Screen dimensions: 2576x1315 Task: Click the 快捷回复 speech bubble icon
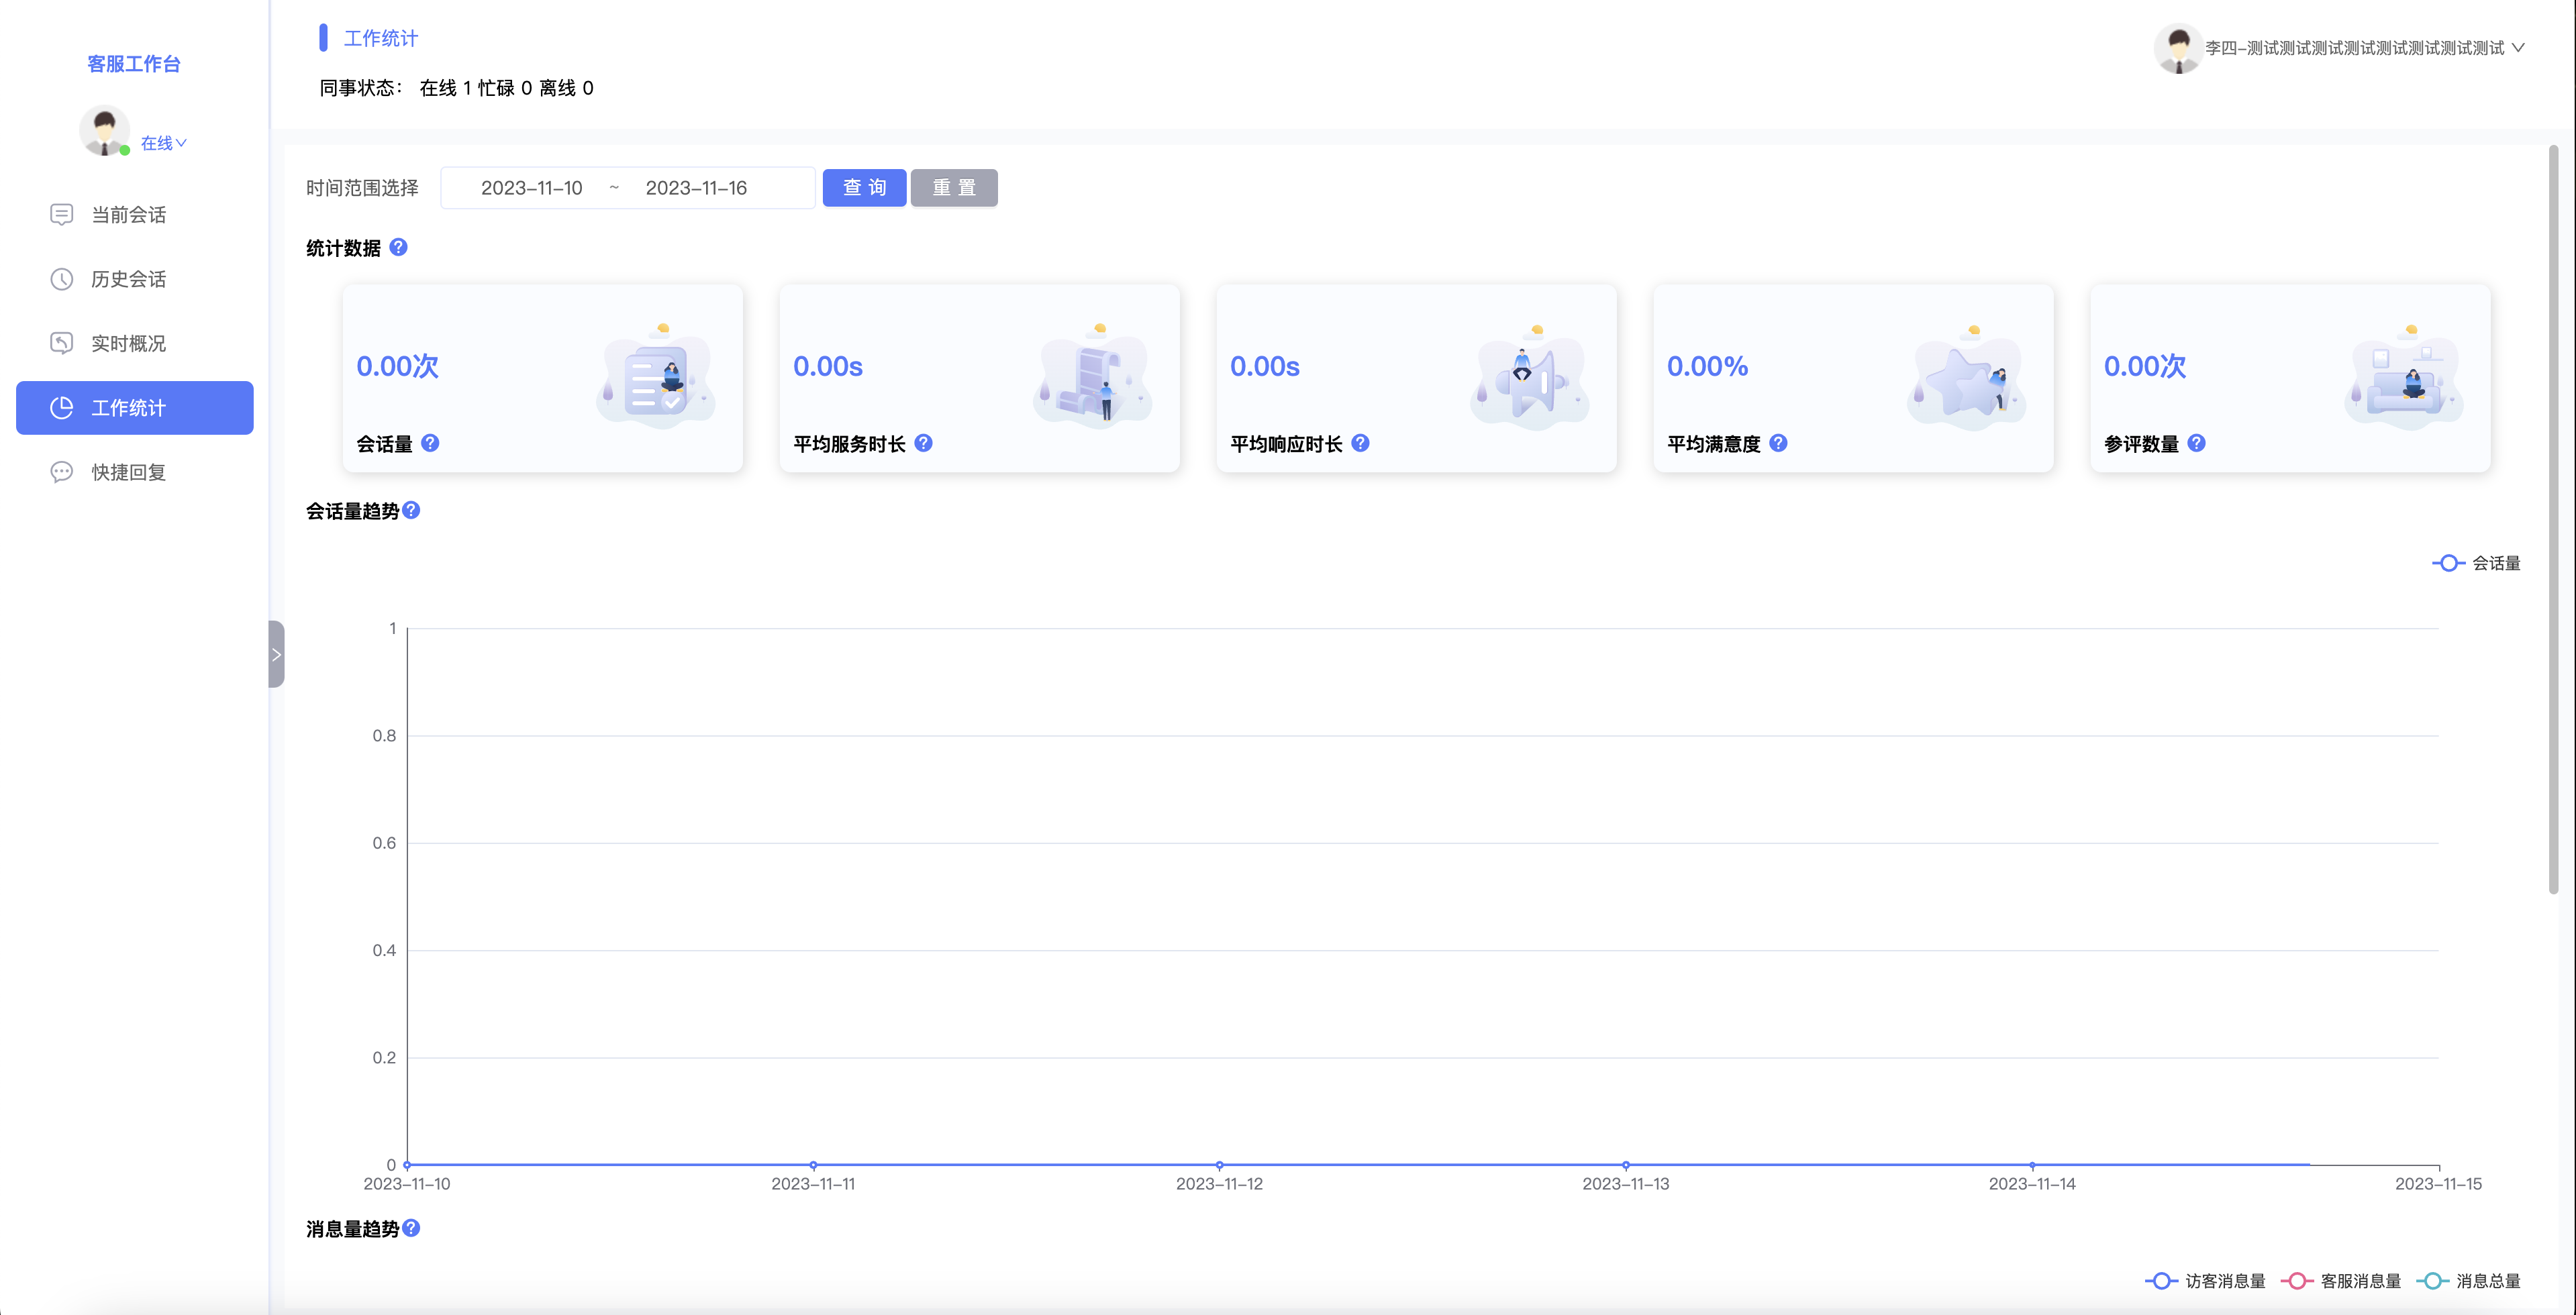coord(62,472)
